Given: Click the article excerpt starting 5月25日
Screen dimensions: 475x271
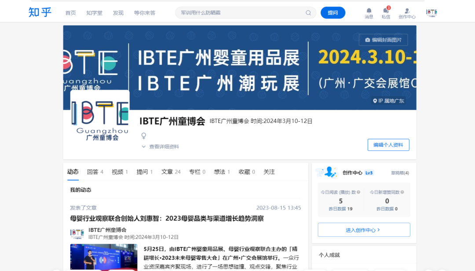Looking at the screenshot, I should click(221, 258).
